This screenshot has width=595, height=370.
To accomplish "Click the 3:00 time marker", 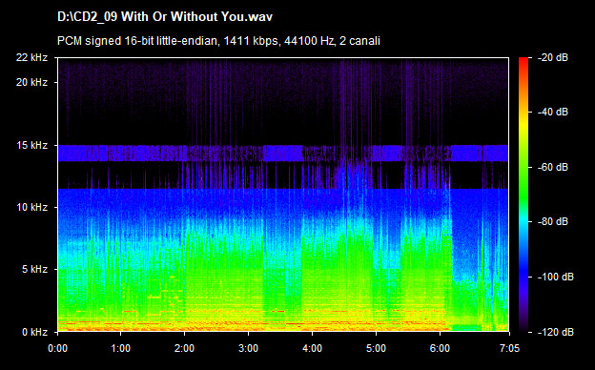I will pyautogui.click(x=249, y=348).
